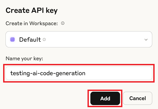Click info icon next to Default workspace name
This screenshot has height=109, width=158.
click(44, 40)
